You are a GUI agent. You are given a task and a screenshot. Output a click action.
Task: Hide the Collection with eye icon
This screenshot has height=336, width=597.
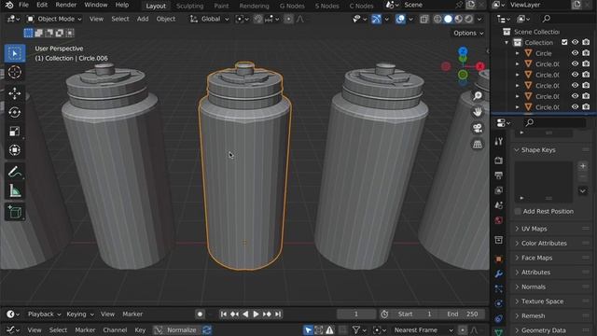coord(575,42)
